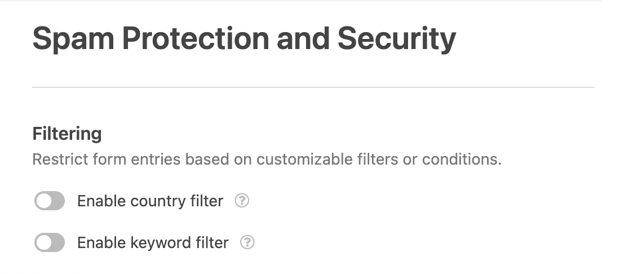The image size is (629, 274).
Task: Open help tooltip for country filter
Action: pos(242,200)
